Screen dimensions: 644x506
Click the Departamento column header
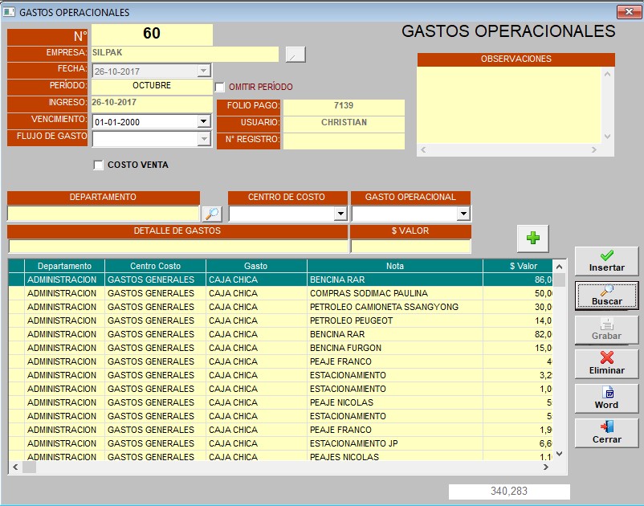(x=64, y=266)
